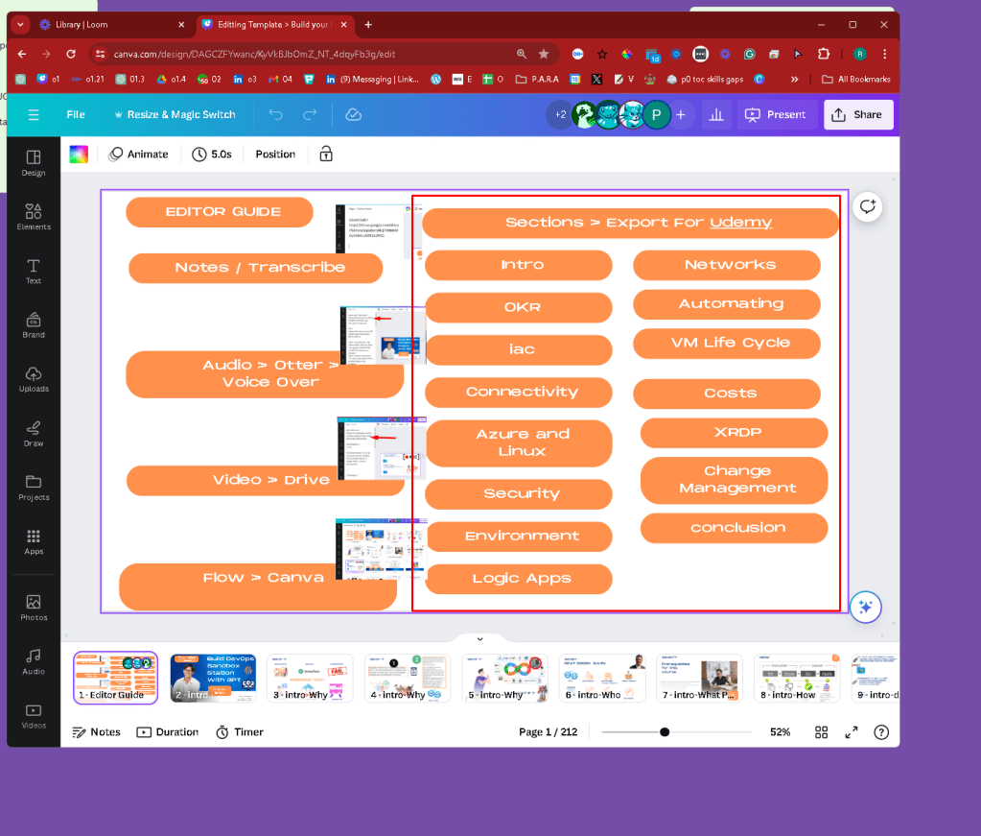Open the Design panel in sidebar

click(x=34, y=163)
